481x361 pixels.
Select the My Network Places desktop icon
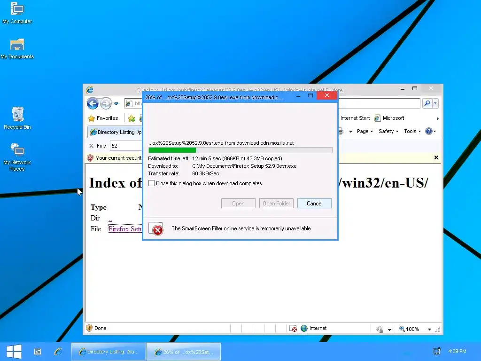click(17, 157)
